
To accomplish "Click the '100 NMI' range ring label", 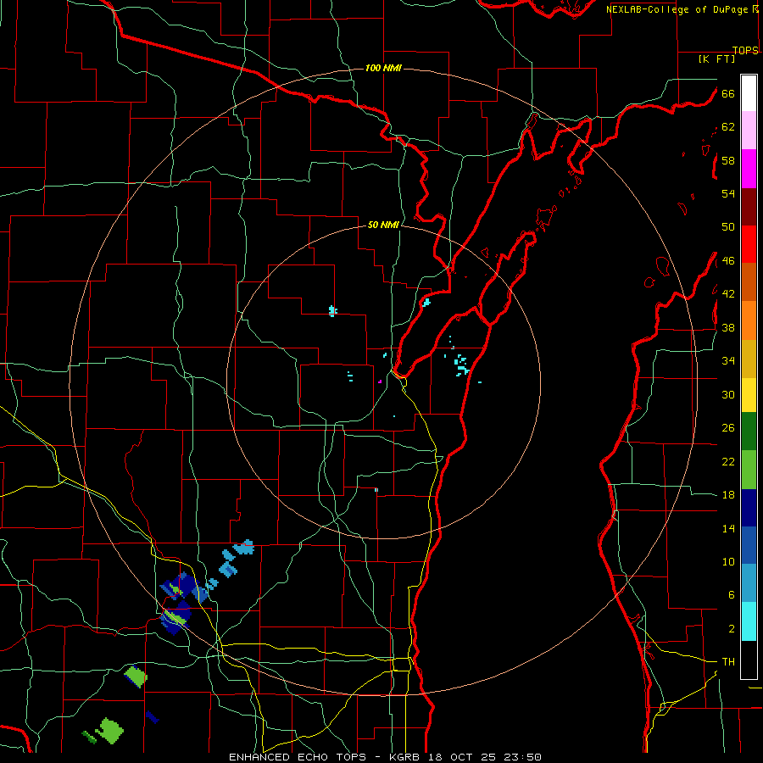I will (383, 68).
